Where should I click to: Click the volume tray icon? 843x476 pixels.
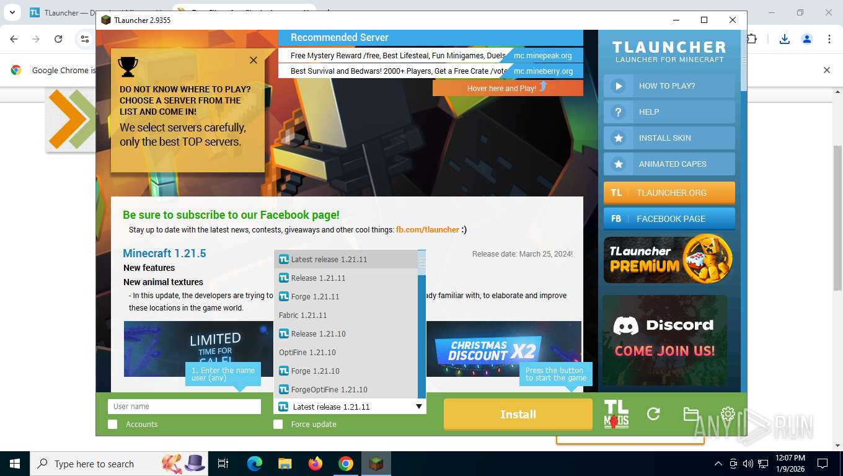tap(748, 464)
